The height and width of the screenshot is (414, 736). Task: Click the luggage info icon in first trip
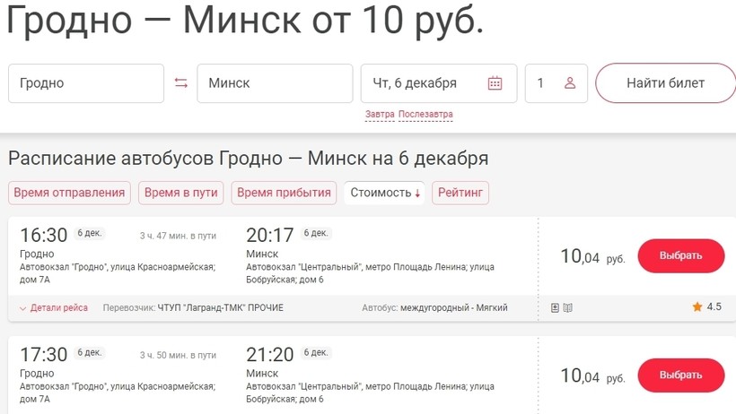(x=555, y=308)
